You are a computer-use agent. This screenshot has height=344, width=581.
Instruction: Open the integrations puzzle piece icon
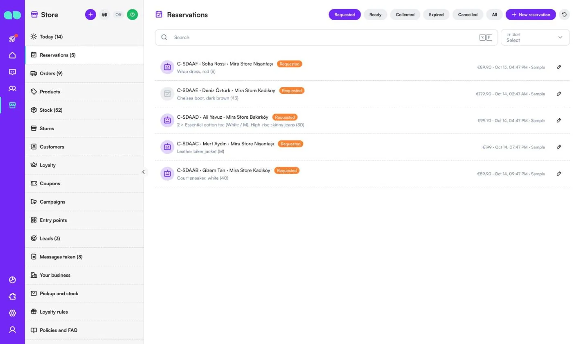(12, 296)
